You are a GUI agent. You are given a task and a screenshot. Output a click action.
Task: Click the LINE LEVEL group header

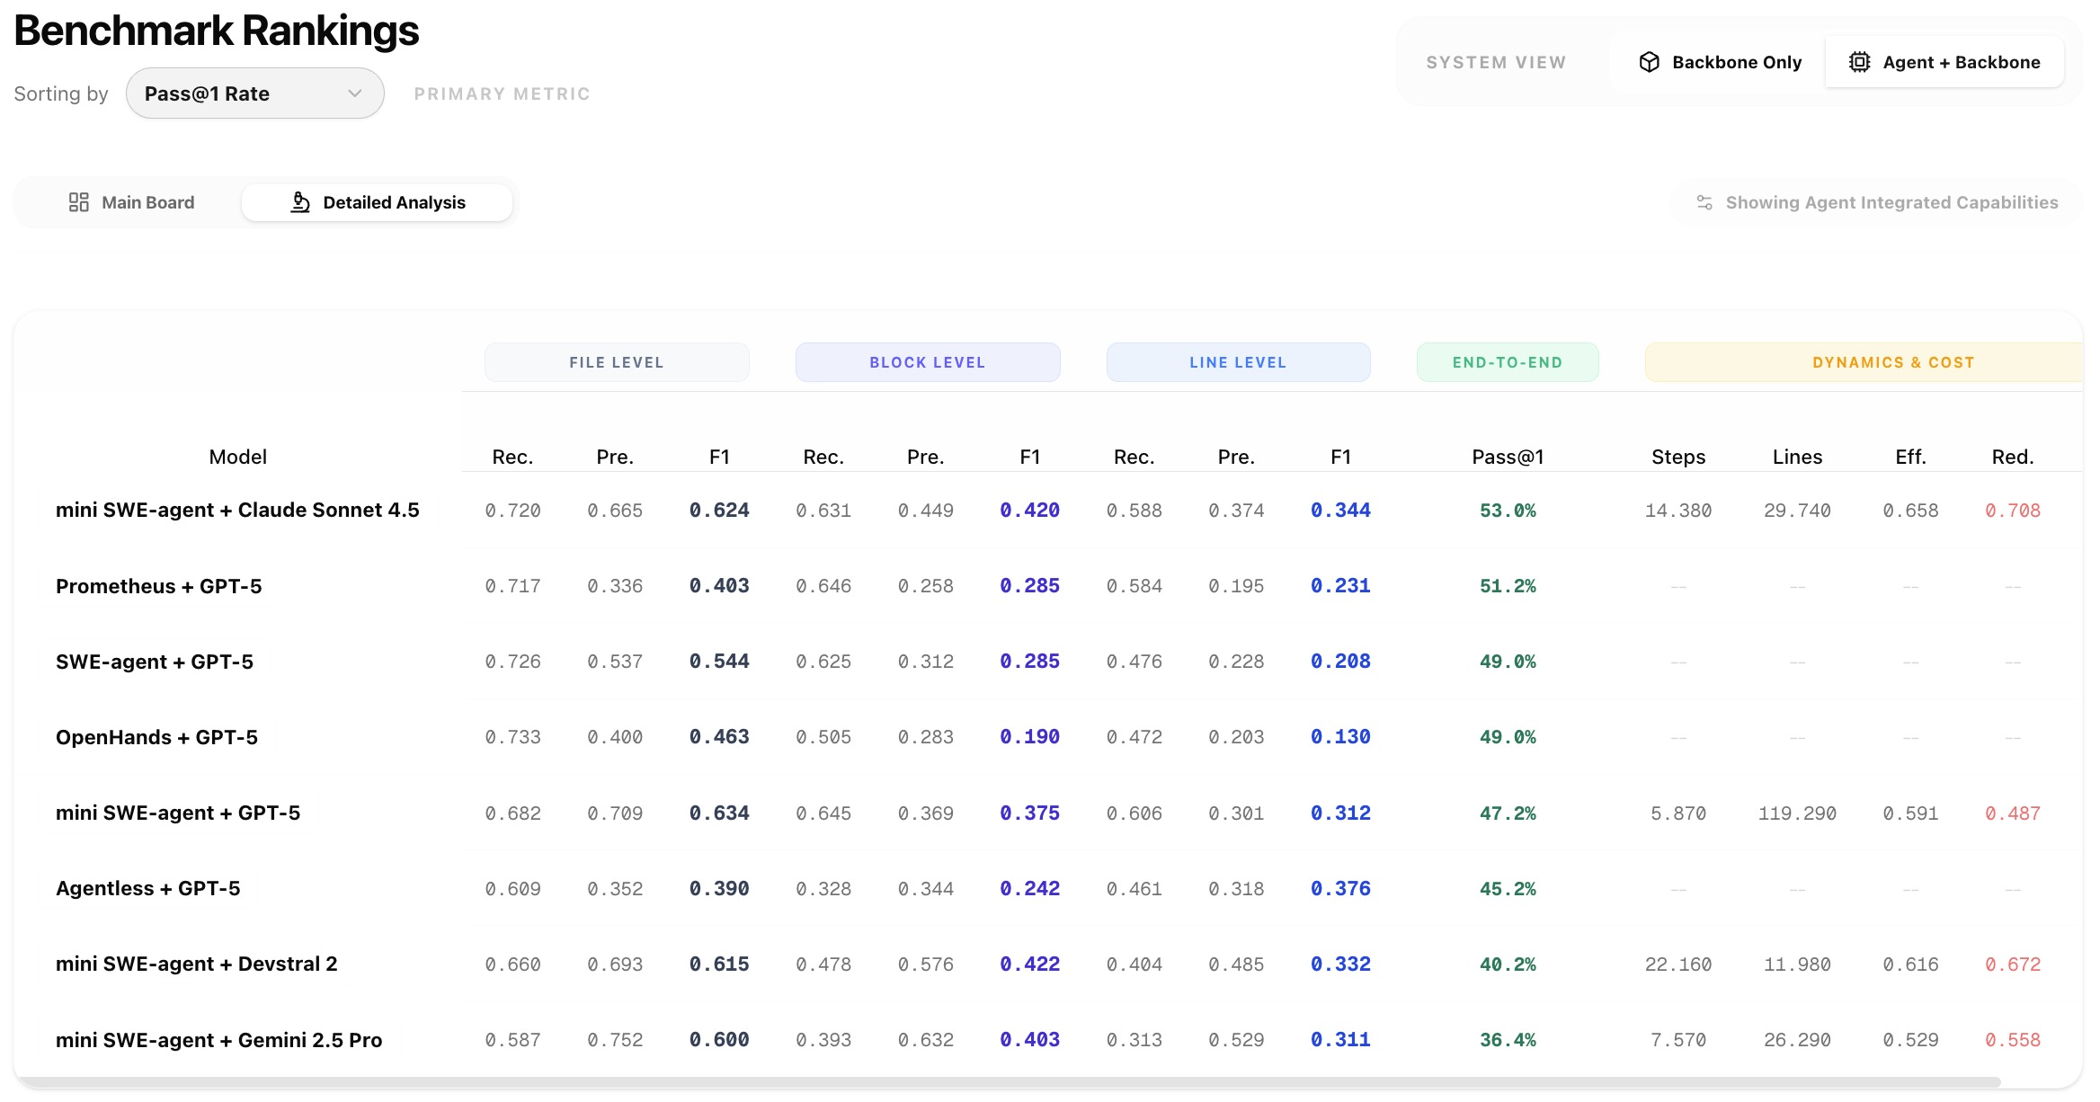point(1238,362)
